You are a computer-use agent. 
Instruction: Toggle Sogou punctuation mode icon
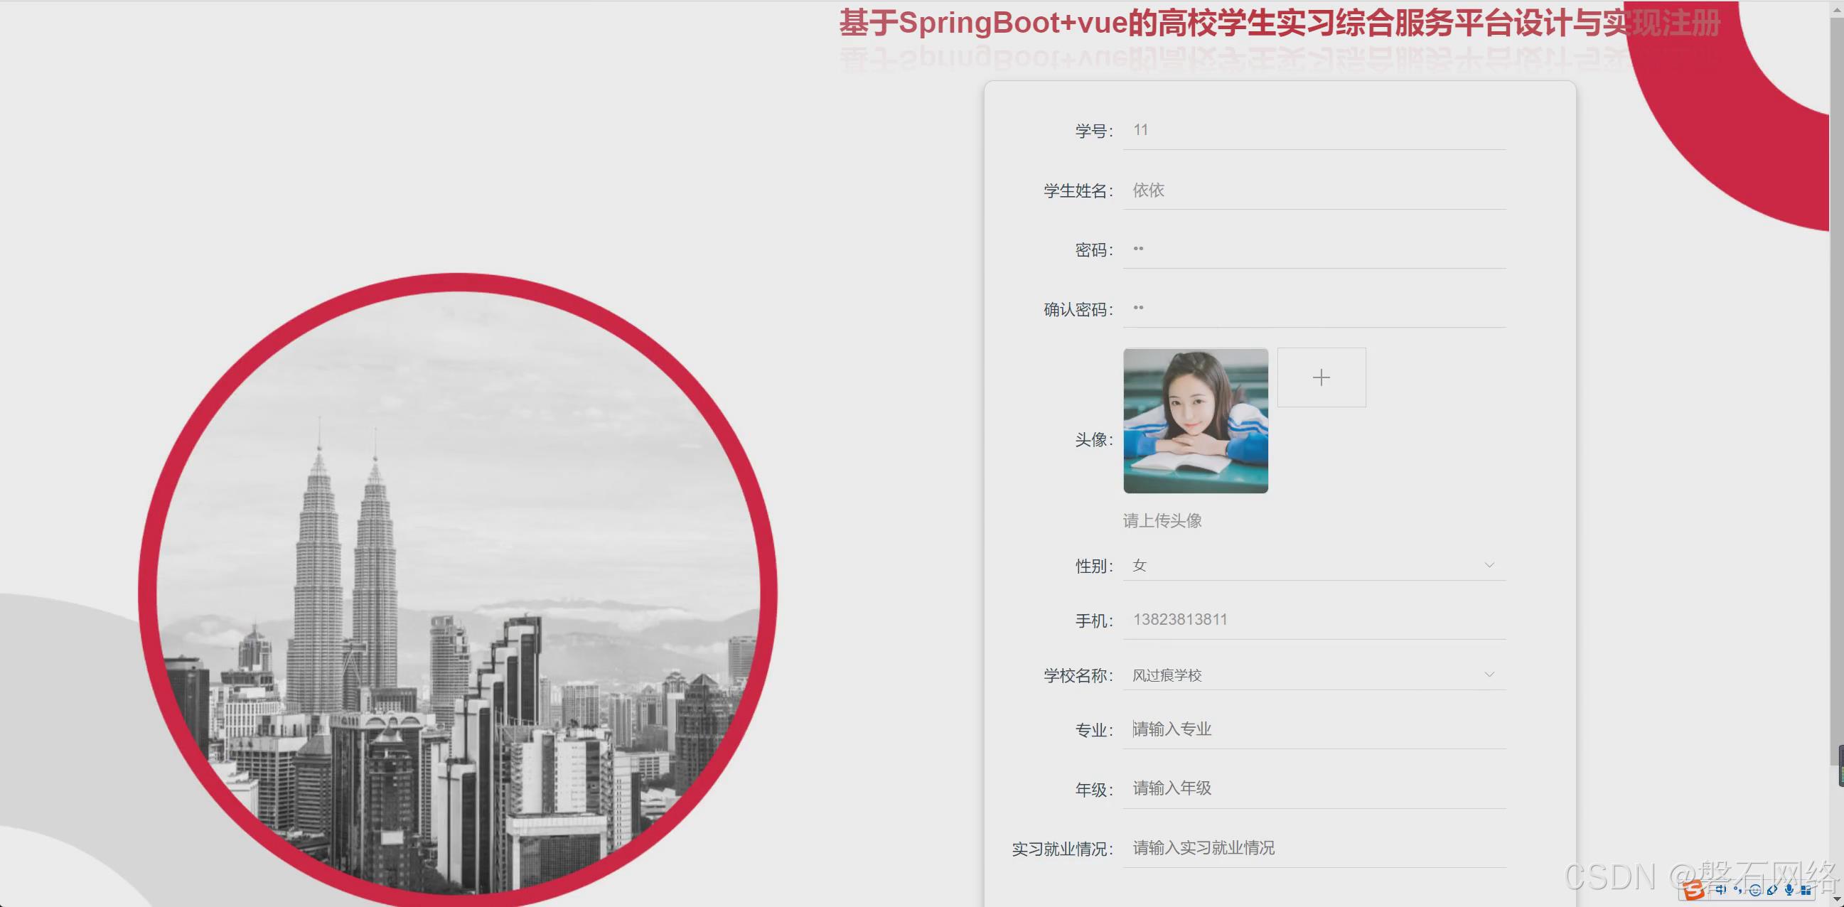click(x=1737, y=891)
